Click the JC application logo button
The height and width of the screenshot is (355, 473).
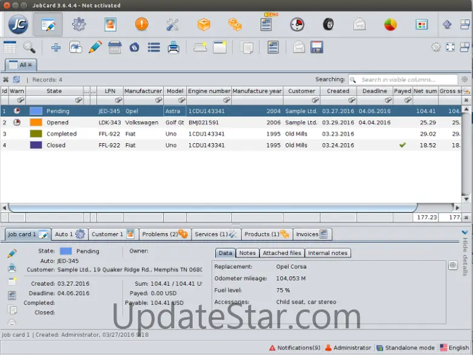18,24
